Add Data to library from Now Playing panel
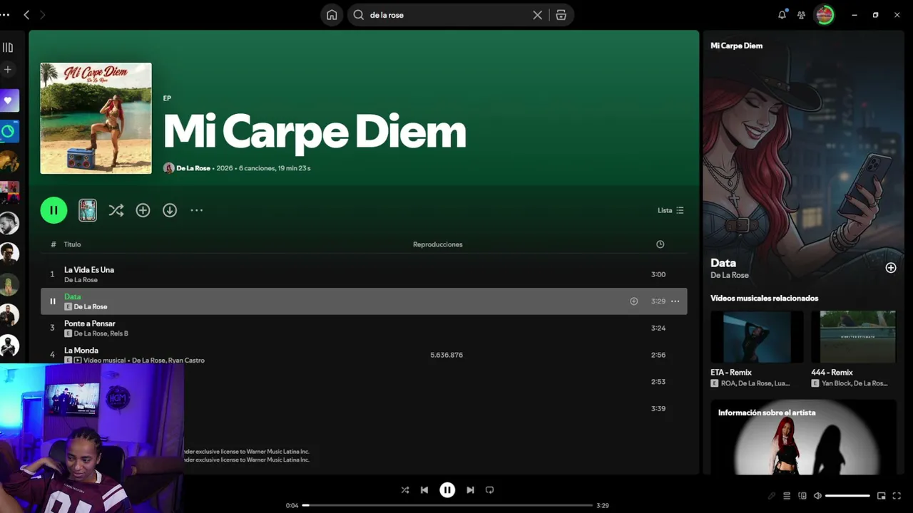The width and height of the screenshot is (913, 513). pyautogui.click(x=891, y=268)
